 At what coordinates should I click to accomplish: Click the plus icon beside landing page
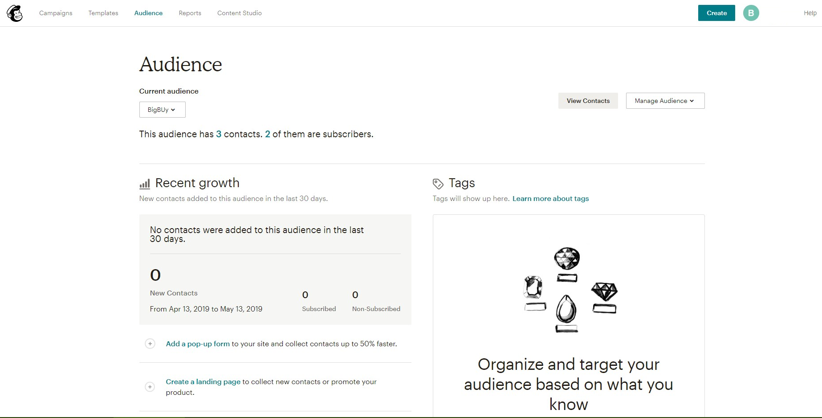150,387
